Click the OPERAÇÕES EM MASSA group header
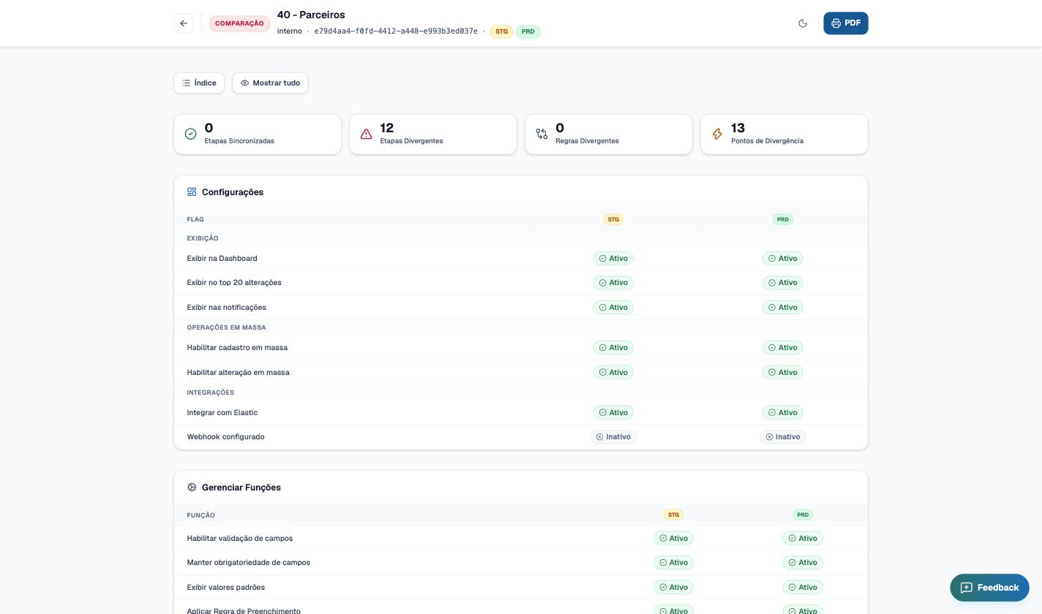 [226, 327]
